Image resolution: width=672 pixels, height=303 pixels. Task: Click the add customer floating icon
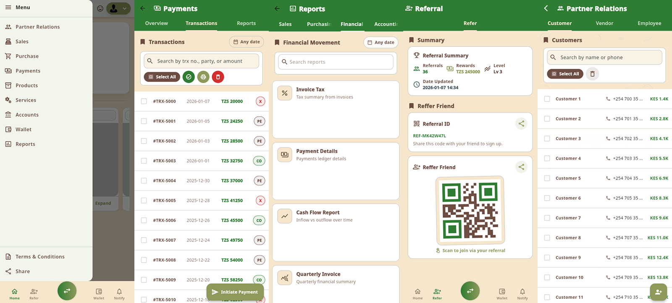tap(658, 292)
